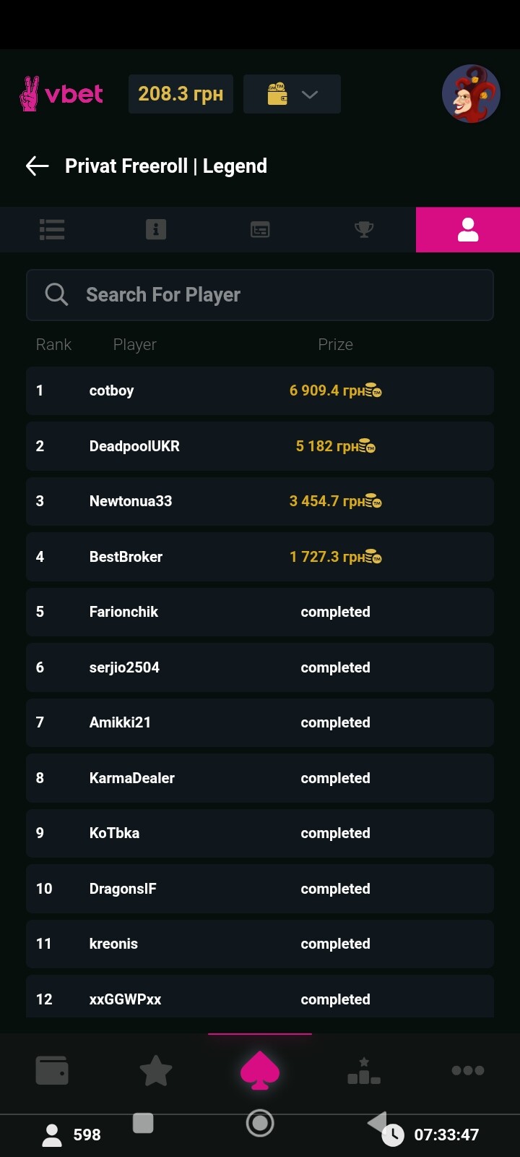520x1157 pixels.
Task: Select player cotboy row
Action: 260,390
